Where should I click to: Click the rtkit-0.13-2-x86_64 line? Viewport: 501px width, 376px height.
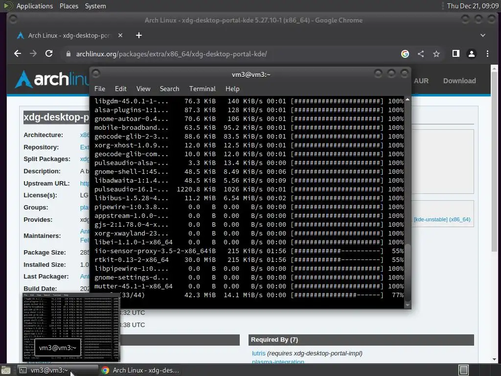pos(249,260)
